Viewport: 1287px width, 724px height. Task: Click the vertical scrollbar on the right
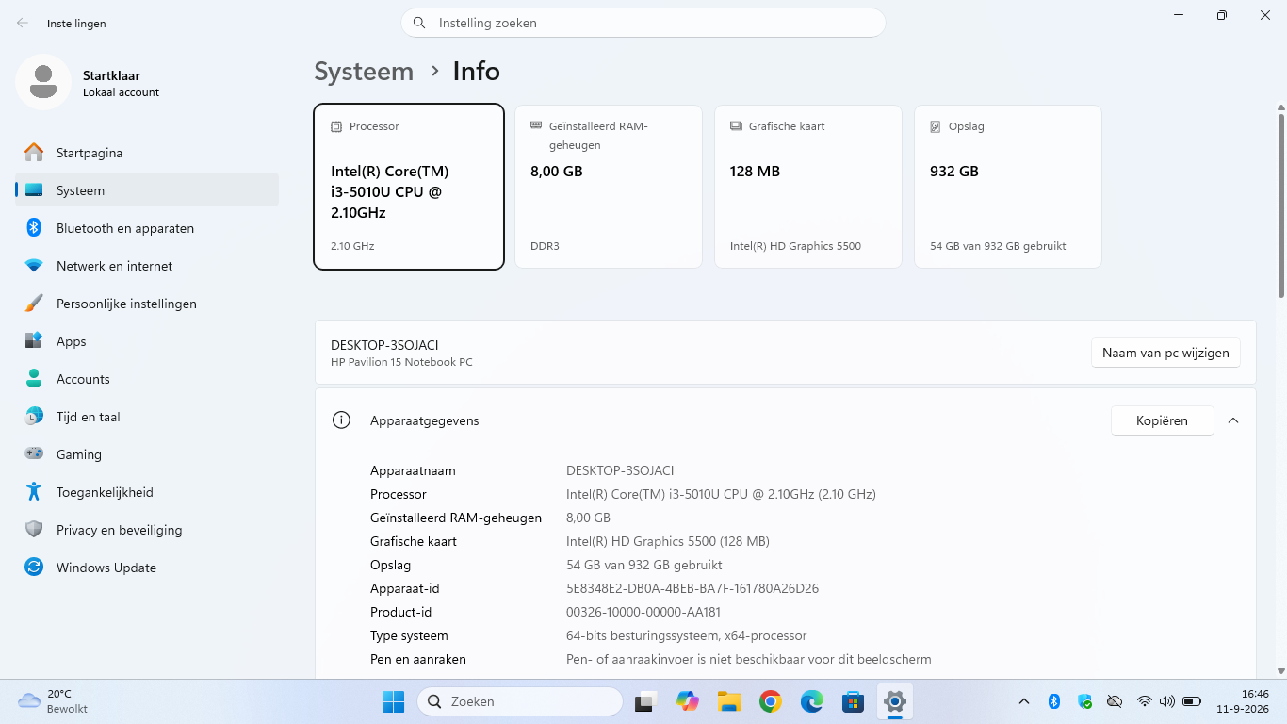[1281, 206]
